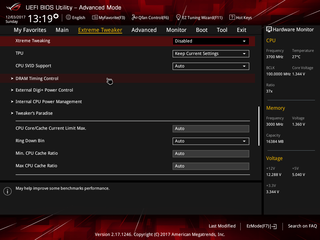Click the CPU temperature value 27°C
Viewport: 320px width, 240px height.
296,57
